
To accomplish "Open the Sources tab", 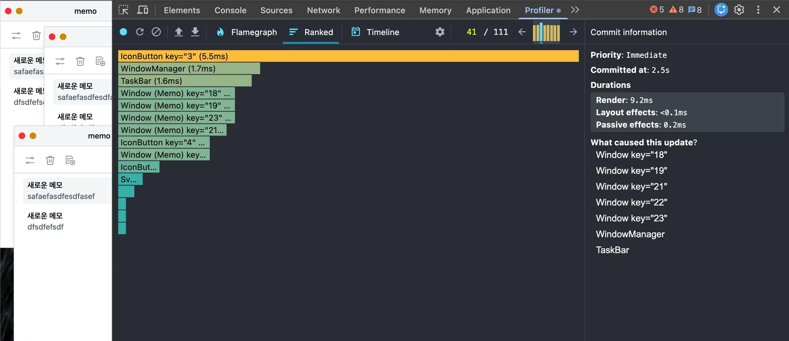I will point(276,10).
